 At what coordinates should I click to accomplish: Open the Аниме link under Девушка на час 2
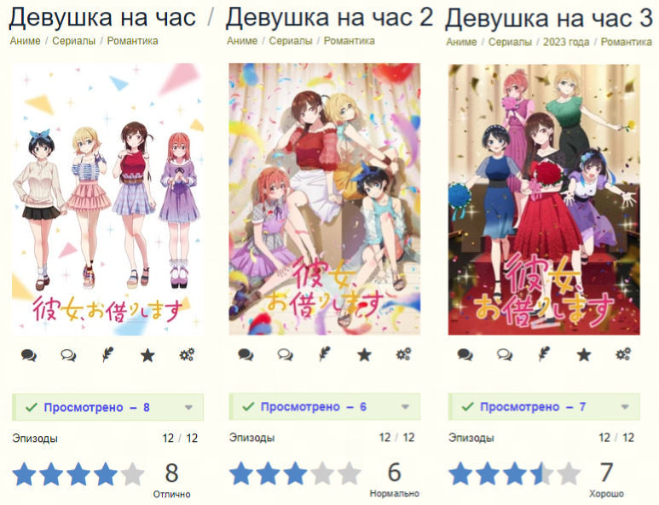click(x=242, y=41)
